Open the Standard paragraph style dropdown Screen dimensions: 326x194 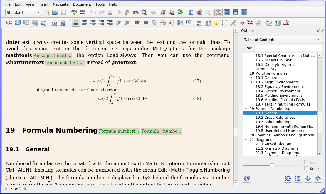coord(23,12)
